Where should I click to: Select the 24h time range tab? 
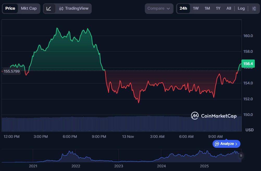[183, 8]
